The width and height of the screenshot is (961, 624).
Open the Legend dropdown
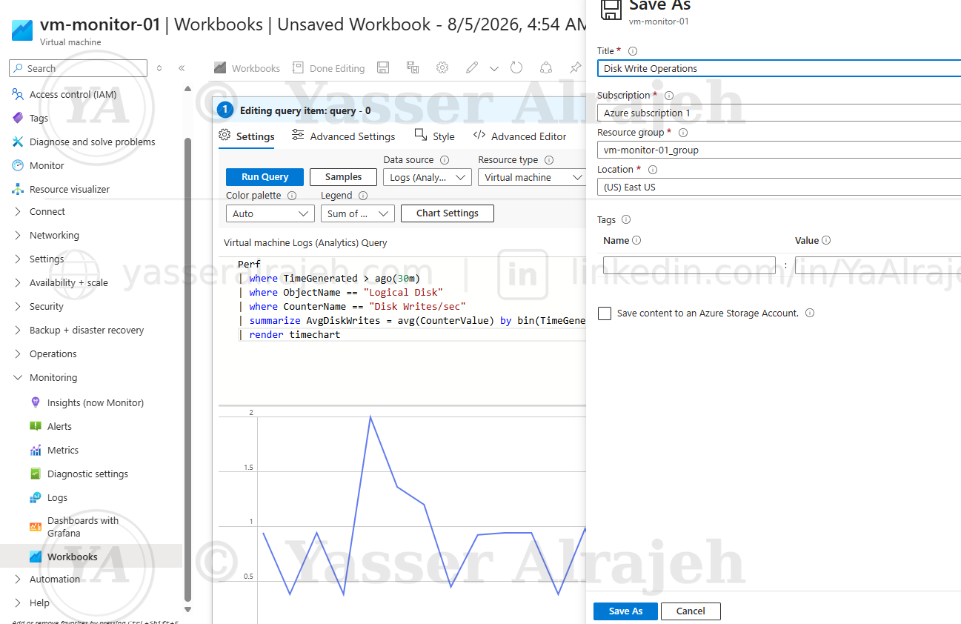tap(358, 213)
